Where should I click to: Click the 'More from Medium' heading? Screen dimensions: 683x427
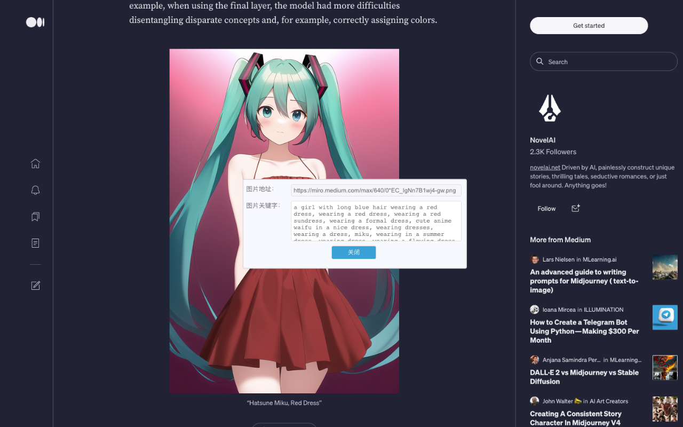pyautogui.click(x=560, y=240)
